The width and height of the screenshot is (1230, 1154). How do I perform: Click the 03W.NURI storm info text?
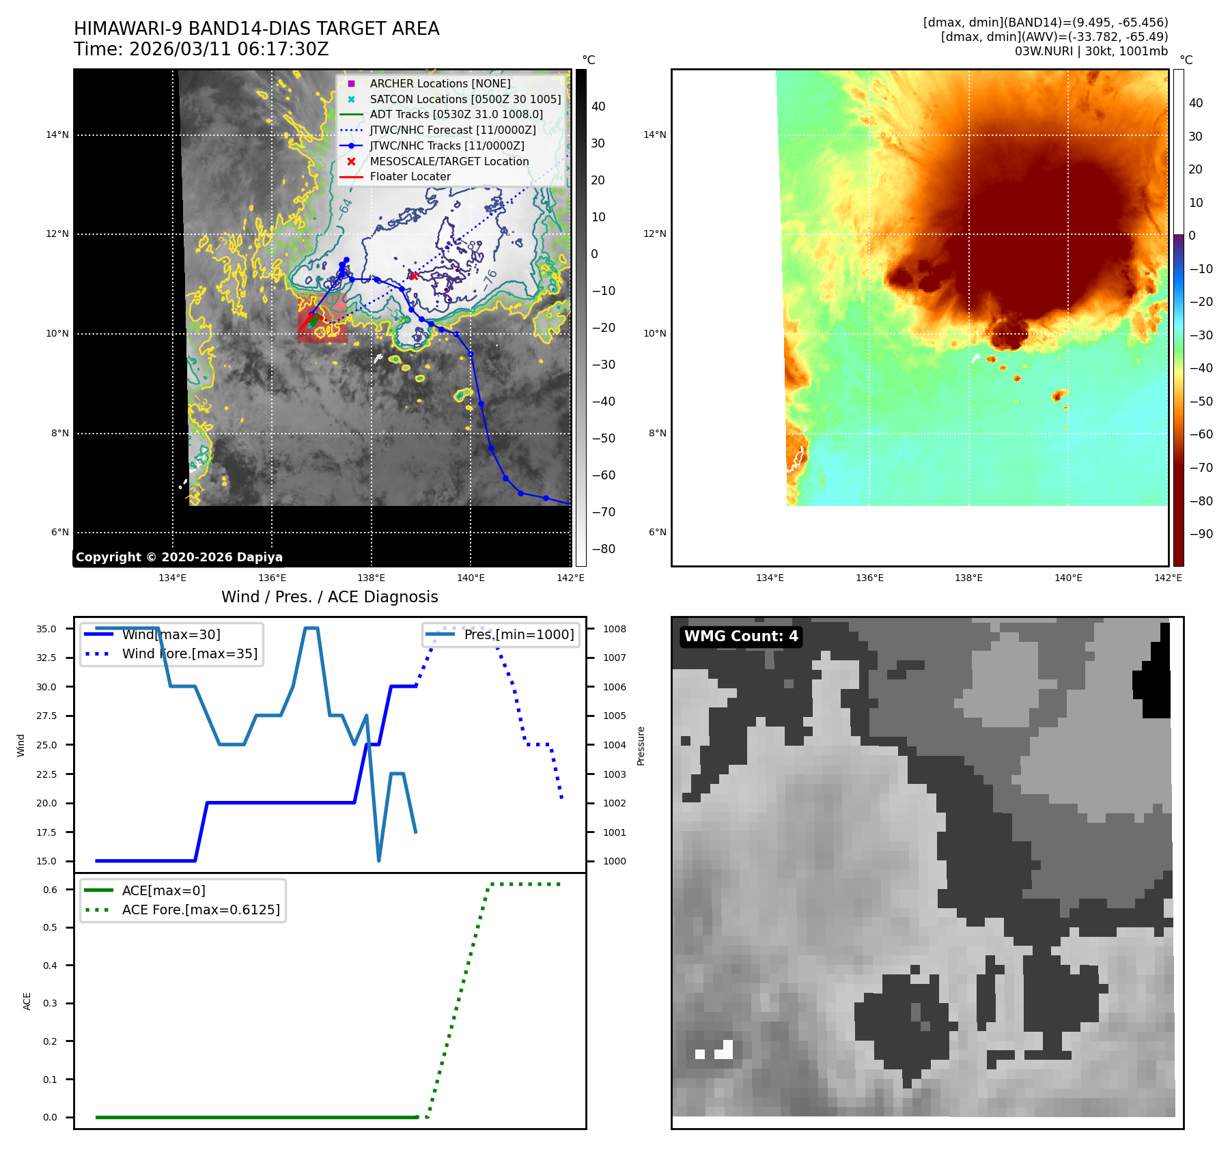point(1091,51)
